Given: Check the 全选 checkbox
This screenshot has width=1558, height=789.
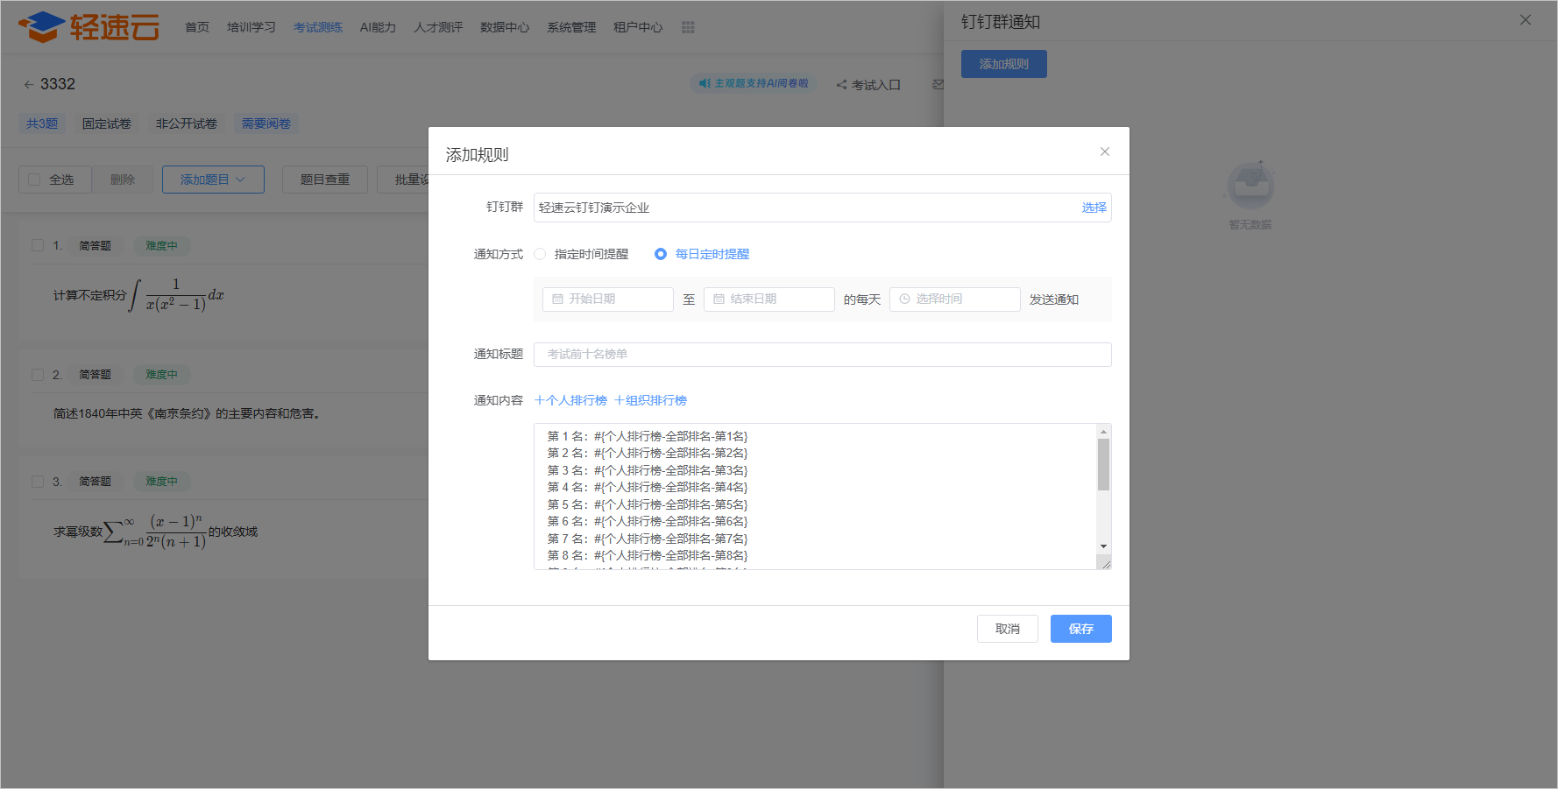Looking at the screenshot, I should (35, 180).
